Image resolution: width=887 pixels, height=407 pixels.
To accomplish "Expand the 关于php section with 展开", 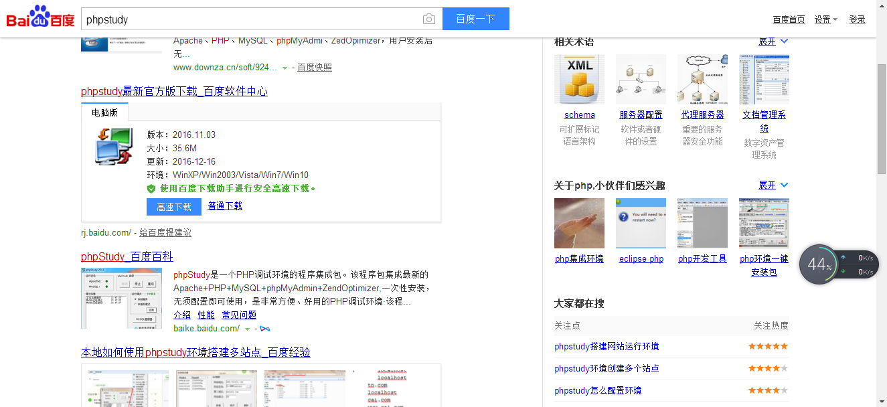I will pos(773,185).
